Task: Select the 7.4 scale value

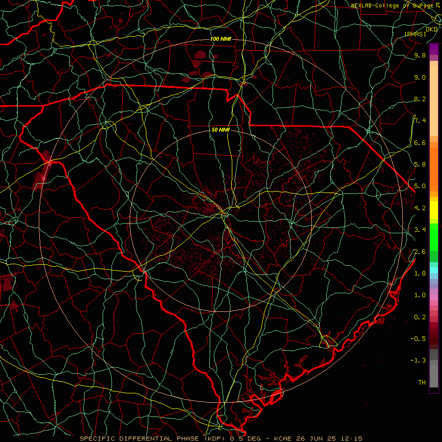Action: point(420,121)
